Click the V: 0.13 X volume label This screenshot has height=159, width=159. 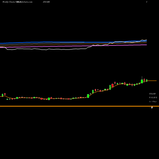pyautogui.click(x=153, y=98)
